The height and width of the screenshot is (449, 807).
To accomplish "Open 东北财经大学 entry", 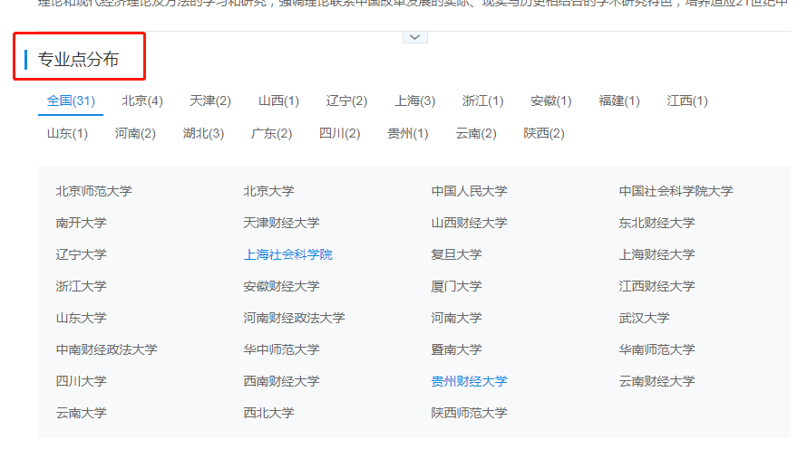I will coord(656,223).
